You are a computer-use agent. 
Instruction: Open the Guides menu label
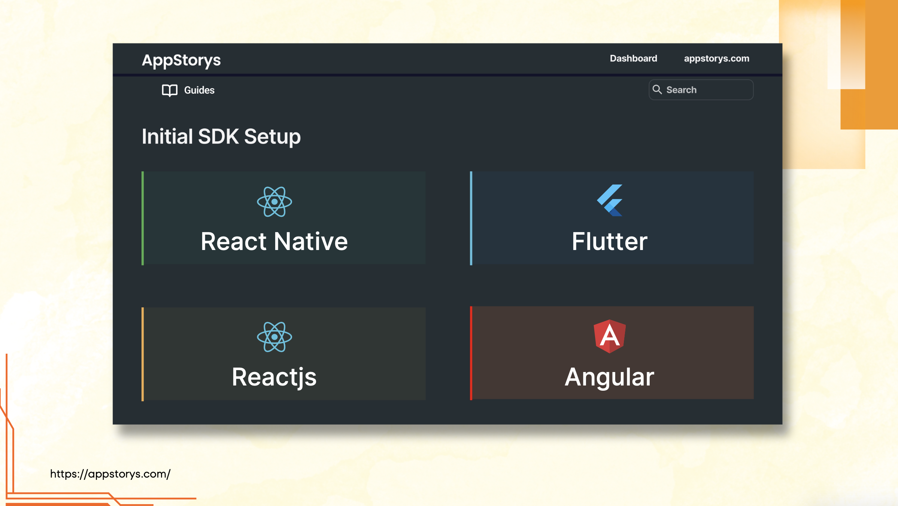[x=199, y=90]
